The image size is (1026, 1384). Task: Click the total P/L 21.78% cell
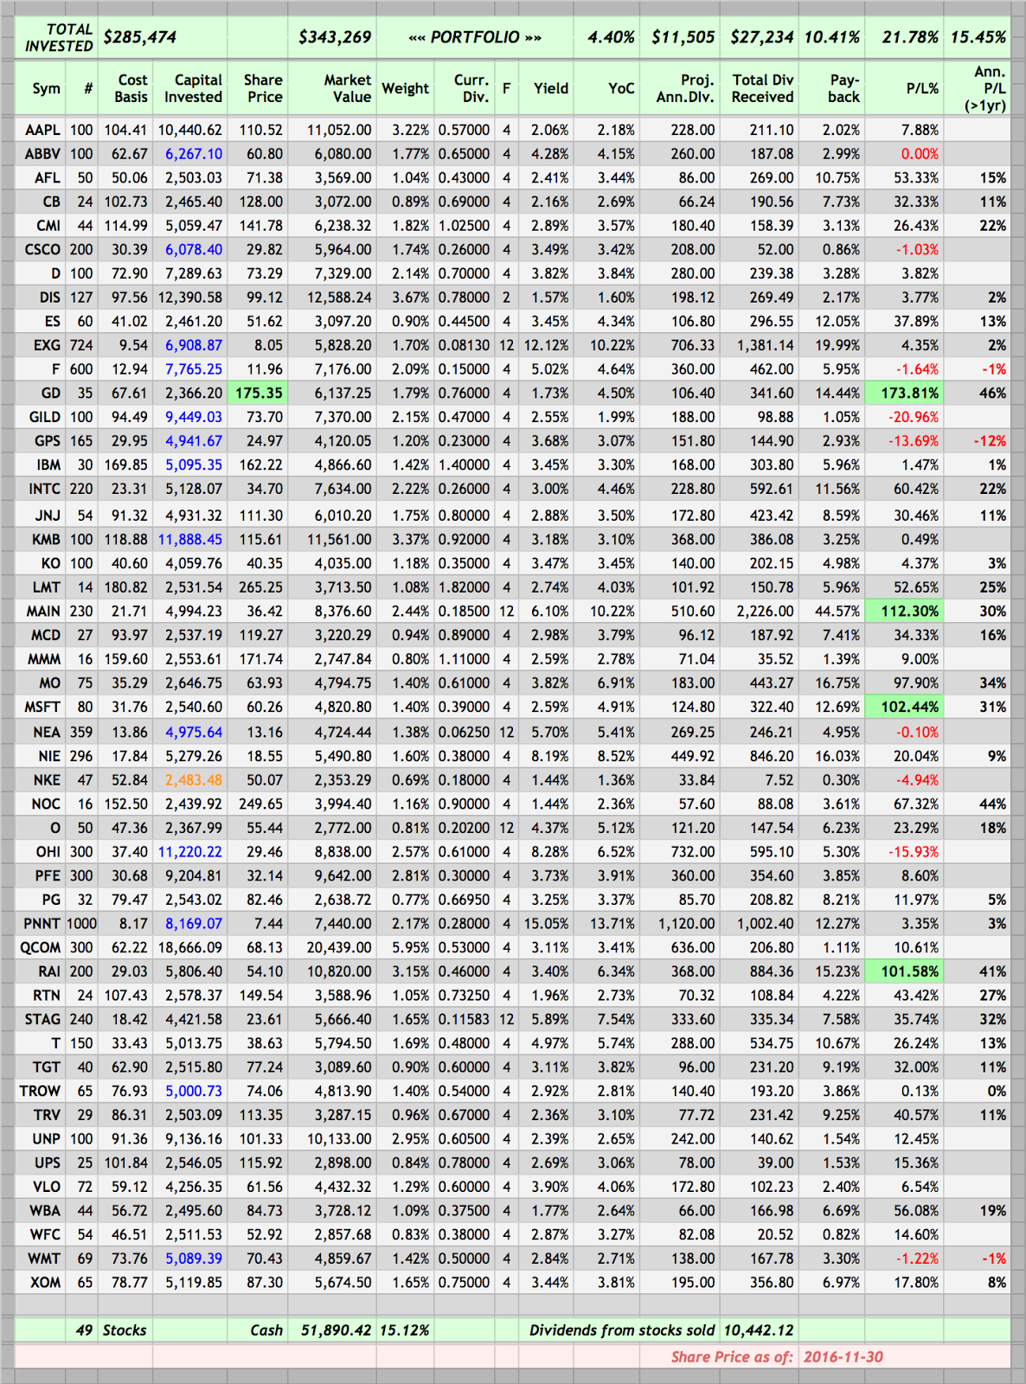point(903,38)
